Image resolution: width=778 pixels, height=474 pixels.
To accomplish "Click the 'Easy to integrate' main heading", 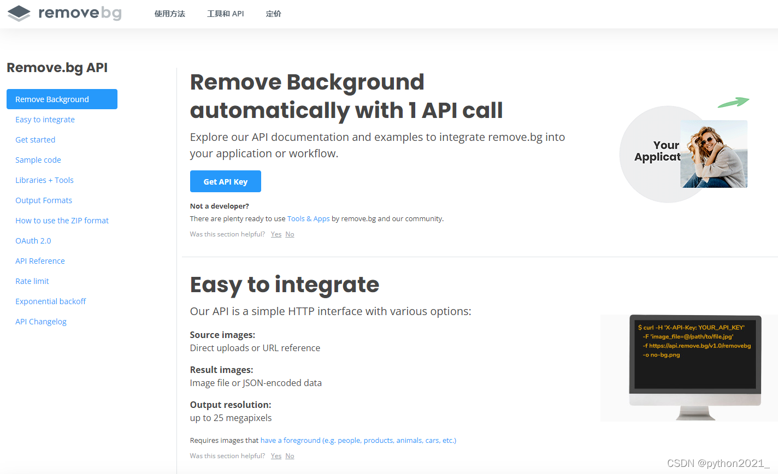I will pyautogui.click(x=285, y=285).
